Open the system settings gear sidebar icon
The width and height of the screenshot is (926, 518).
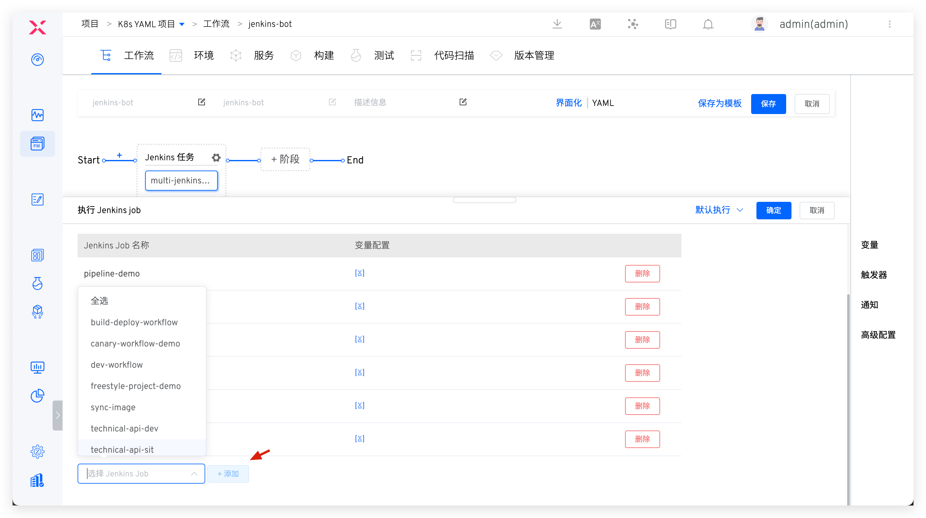point(38,451)
